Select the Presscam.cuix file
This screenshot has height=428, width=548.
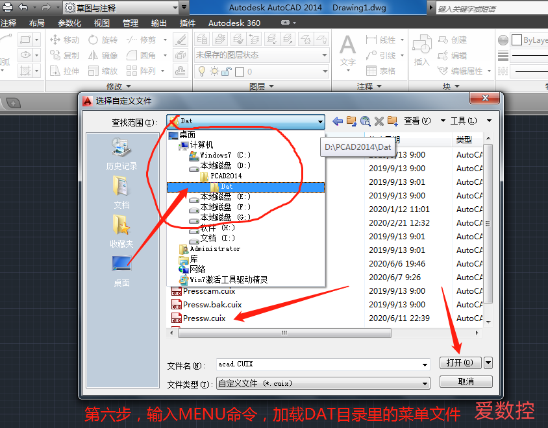203,291
